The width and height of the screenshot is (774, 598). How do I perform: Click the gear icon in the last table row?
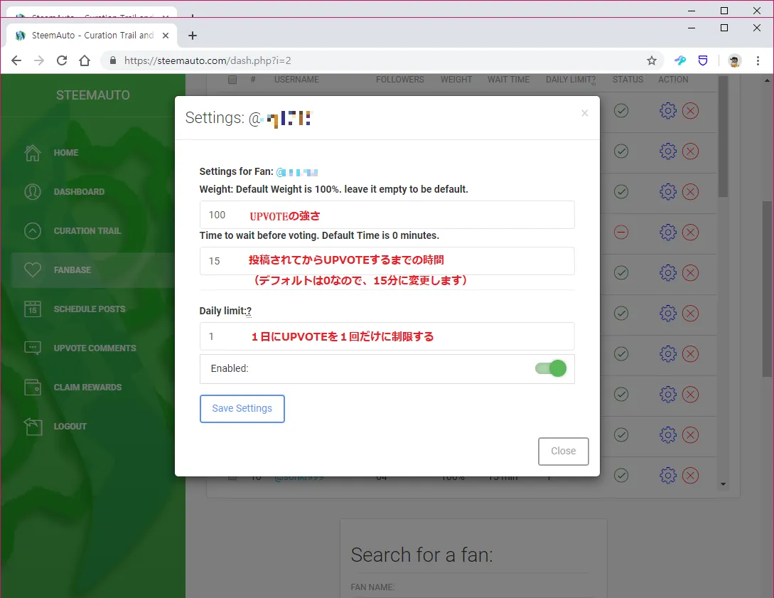click(668, 476)
